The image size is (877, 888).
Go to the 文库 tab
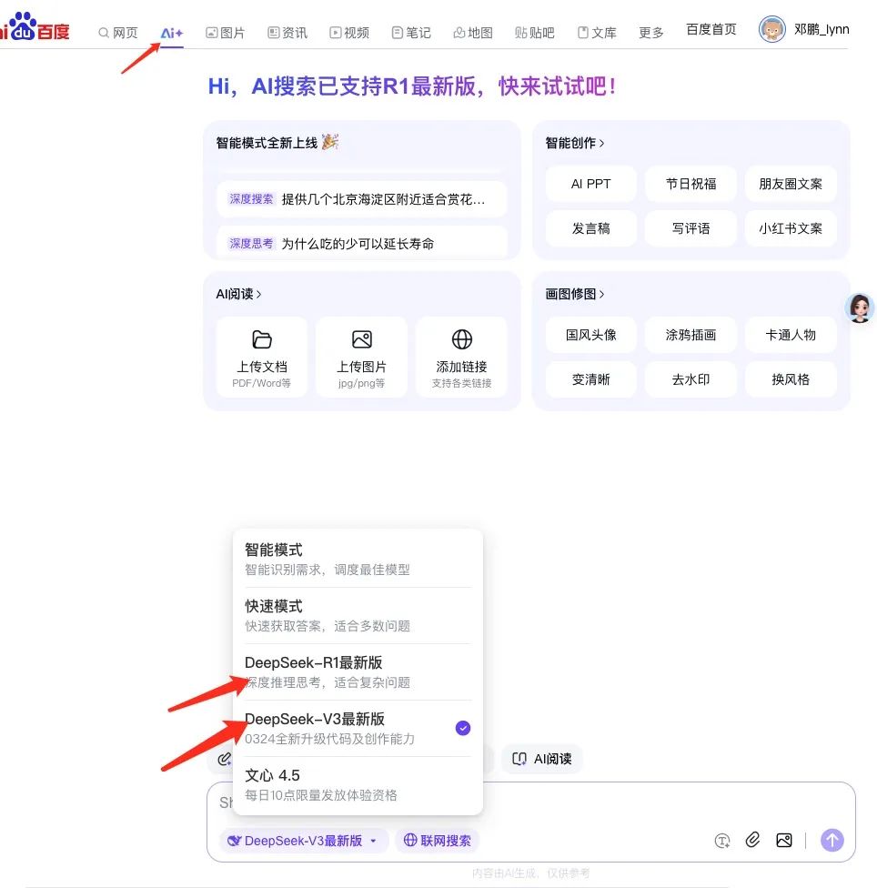point(598,33)
